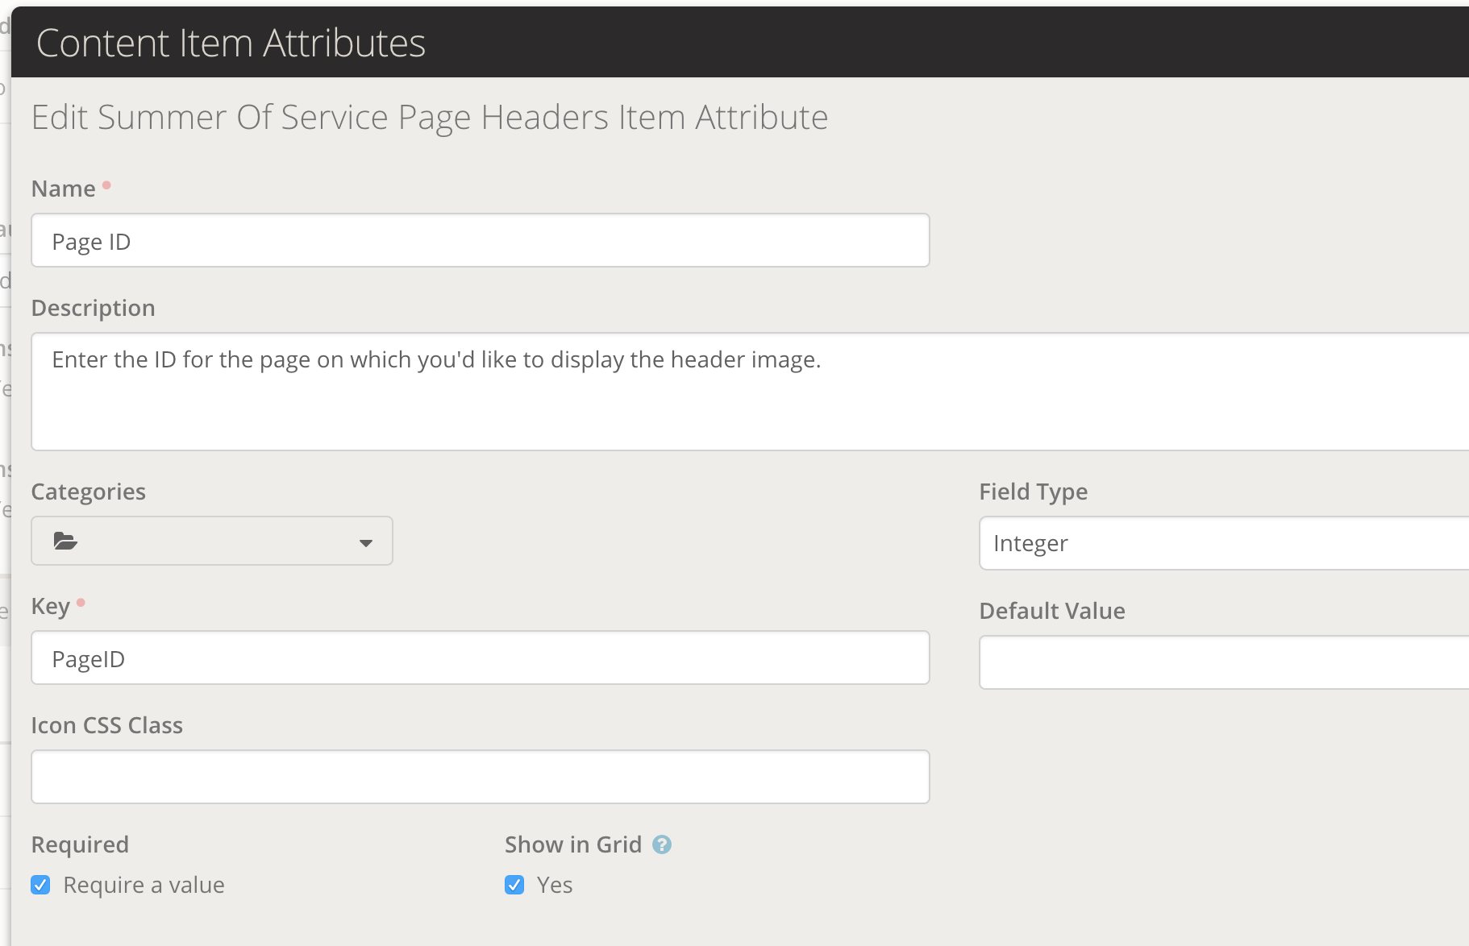Screen dimensions: 1469x946
Task: Toggle the Show in Grid Yes checkbox
Action: [x=514, y=885]
